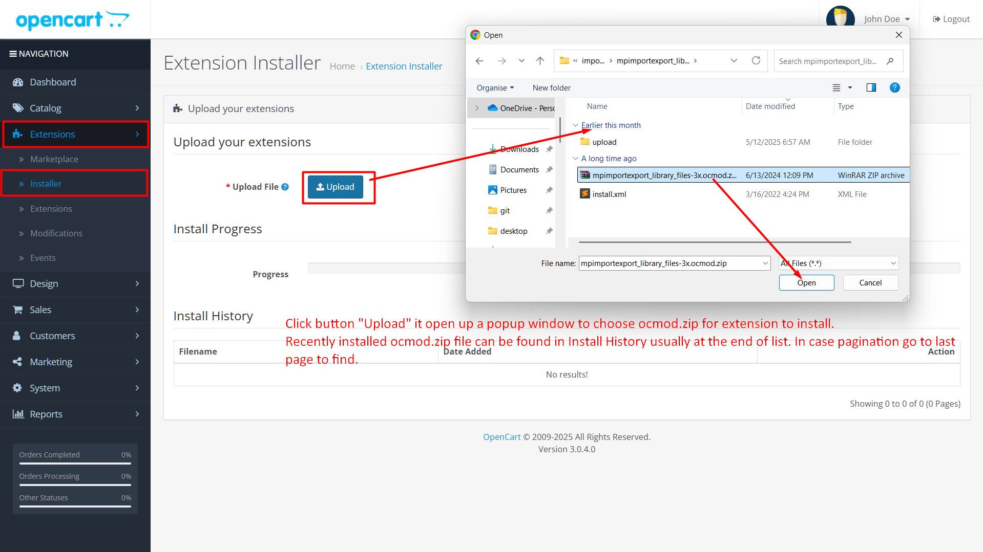The height and width of the screenshot is (552, 983).
Task: Expand OneDrive tree item
Action: point(477,108)
